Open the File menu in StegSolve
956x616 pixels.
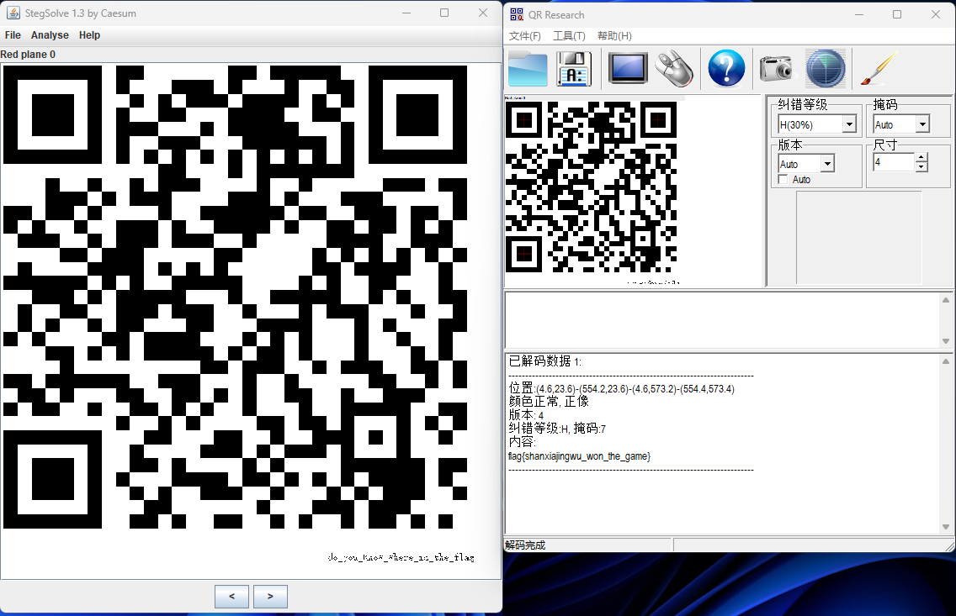[13, 35]
